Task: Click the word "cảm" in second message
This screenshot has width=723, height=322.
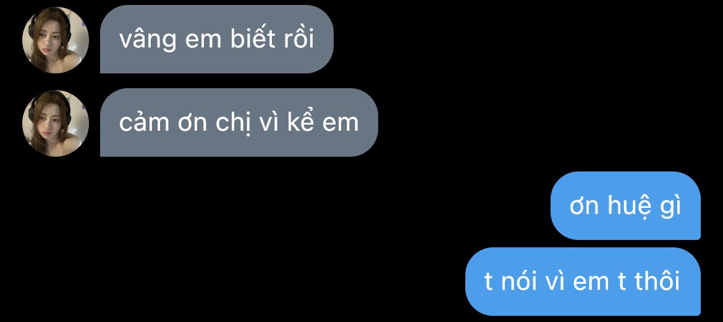Action: (138, 123)
